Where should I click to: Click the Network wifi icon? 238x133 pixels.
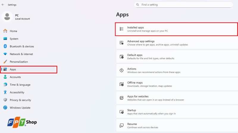pos(5,54)
